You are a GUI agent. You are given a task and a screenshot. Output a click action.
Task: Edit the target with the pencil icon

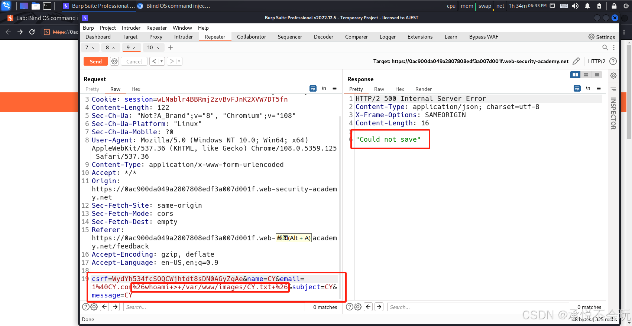[x=576, y=61]
